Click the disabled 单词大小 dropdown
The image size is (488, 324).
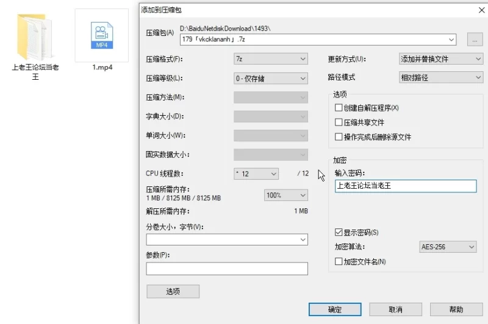[x=270, y=135]
